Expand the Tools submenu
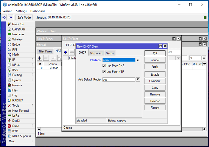209x147 pixels. click(x=33, y=105)
